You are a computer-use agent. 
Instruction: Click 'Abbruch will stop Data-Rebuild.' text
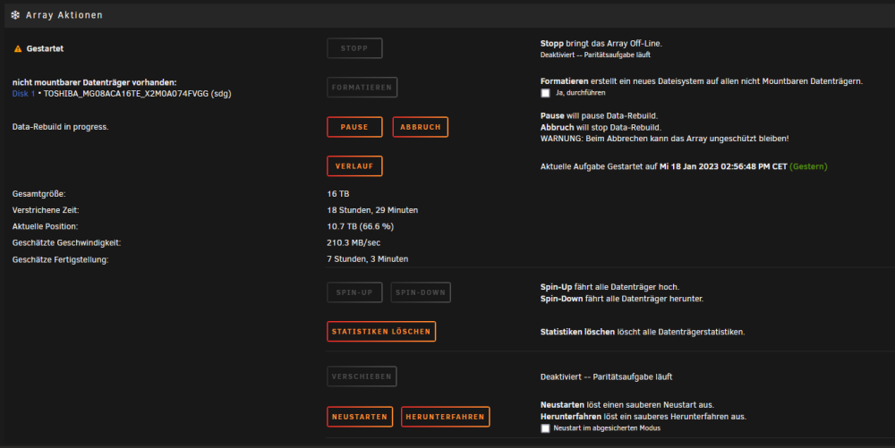click(601, 128)
